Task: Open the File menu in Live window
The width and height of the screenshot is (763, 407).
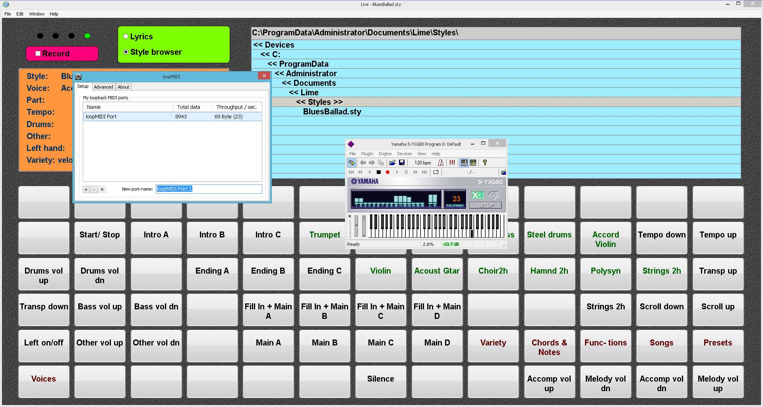Action: [8, 14]
